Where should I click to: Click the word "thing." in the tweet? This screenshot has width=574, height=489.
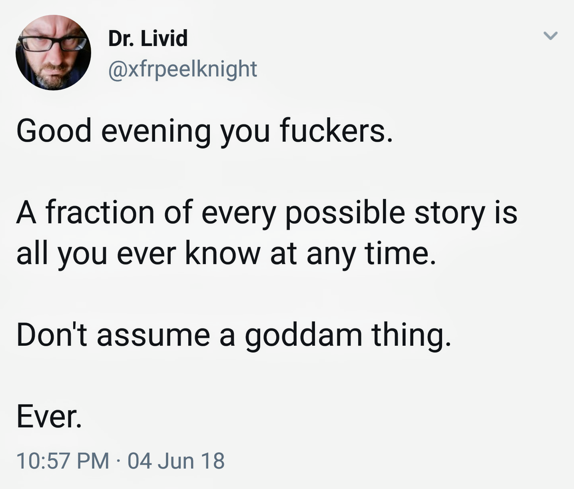pos(411,335)
